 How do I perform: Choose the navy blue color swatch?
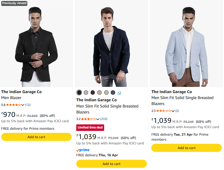pyautogui.click(x=113, y=92)
